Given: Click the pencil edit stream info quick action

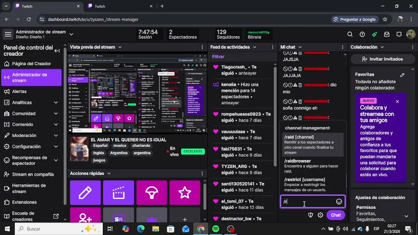Looking at the screenshot, I should [x=85, y=193].
